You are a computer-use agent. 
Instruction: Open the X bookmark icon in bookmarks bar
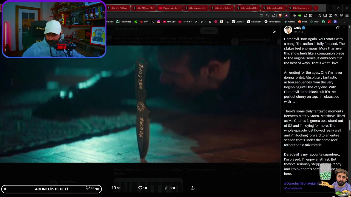click(153, 22)
